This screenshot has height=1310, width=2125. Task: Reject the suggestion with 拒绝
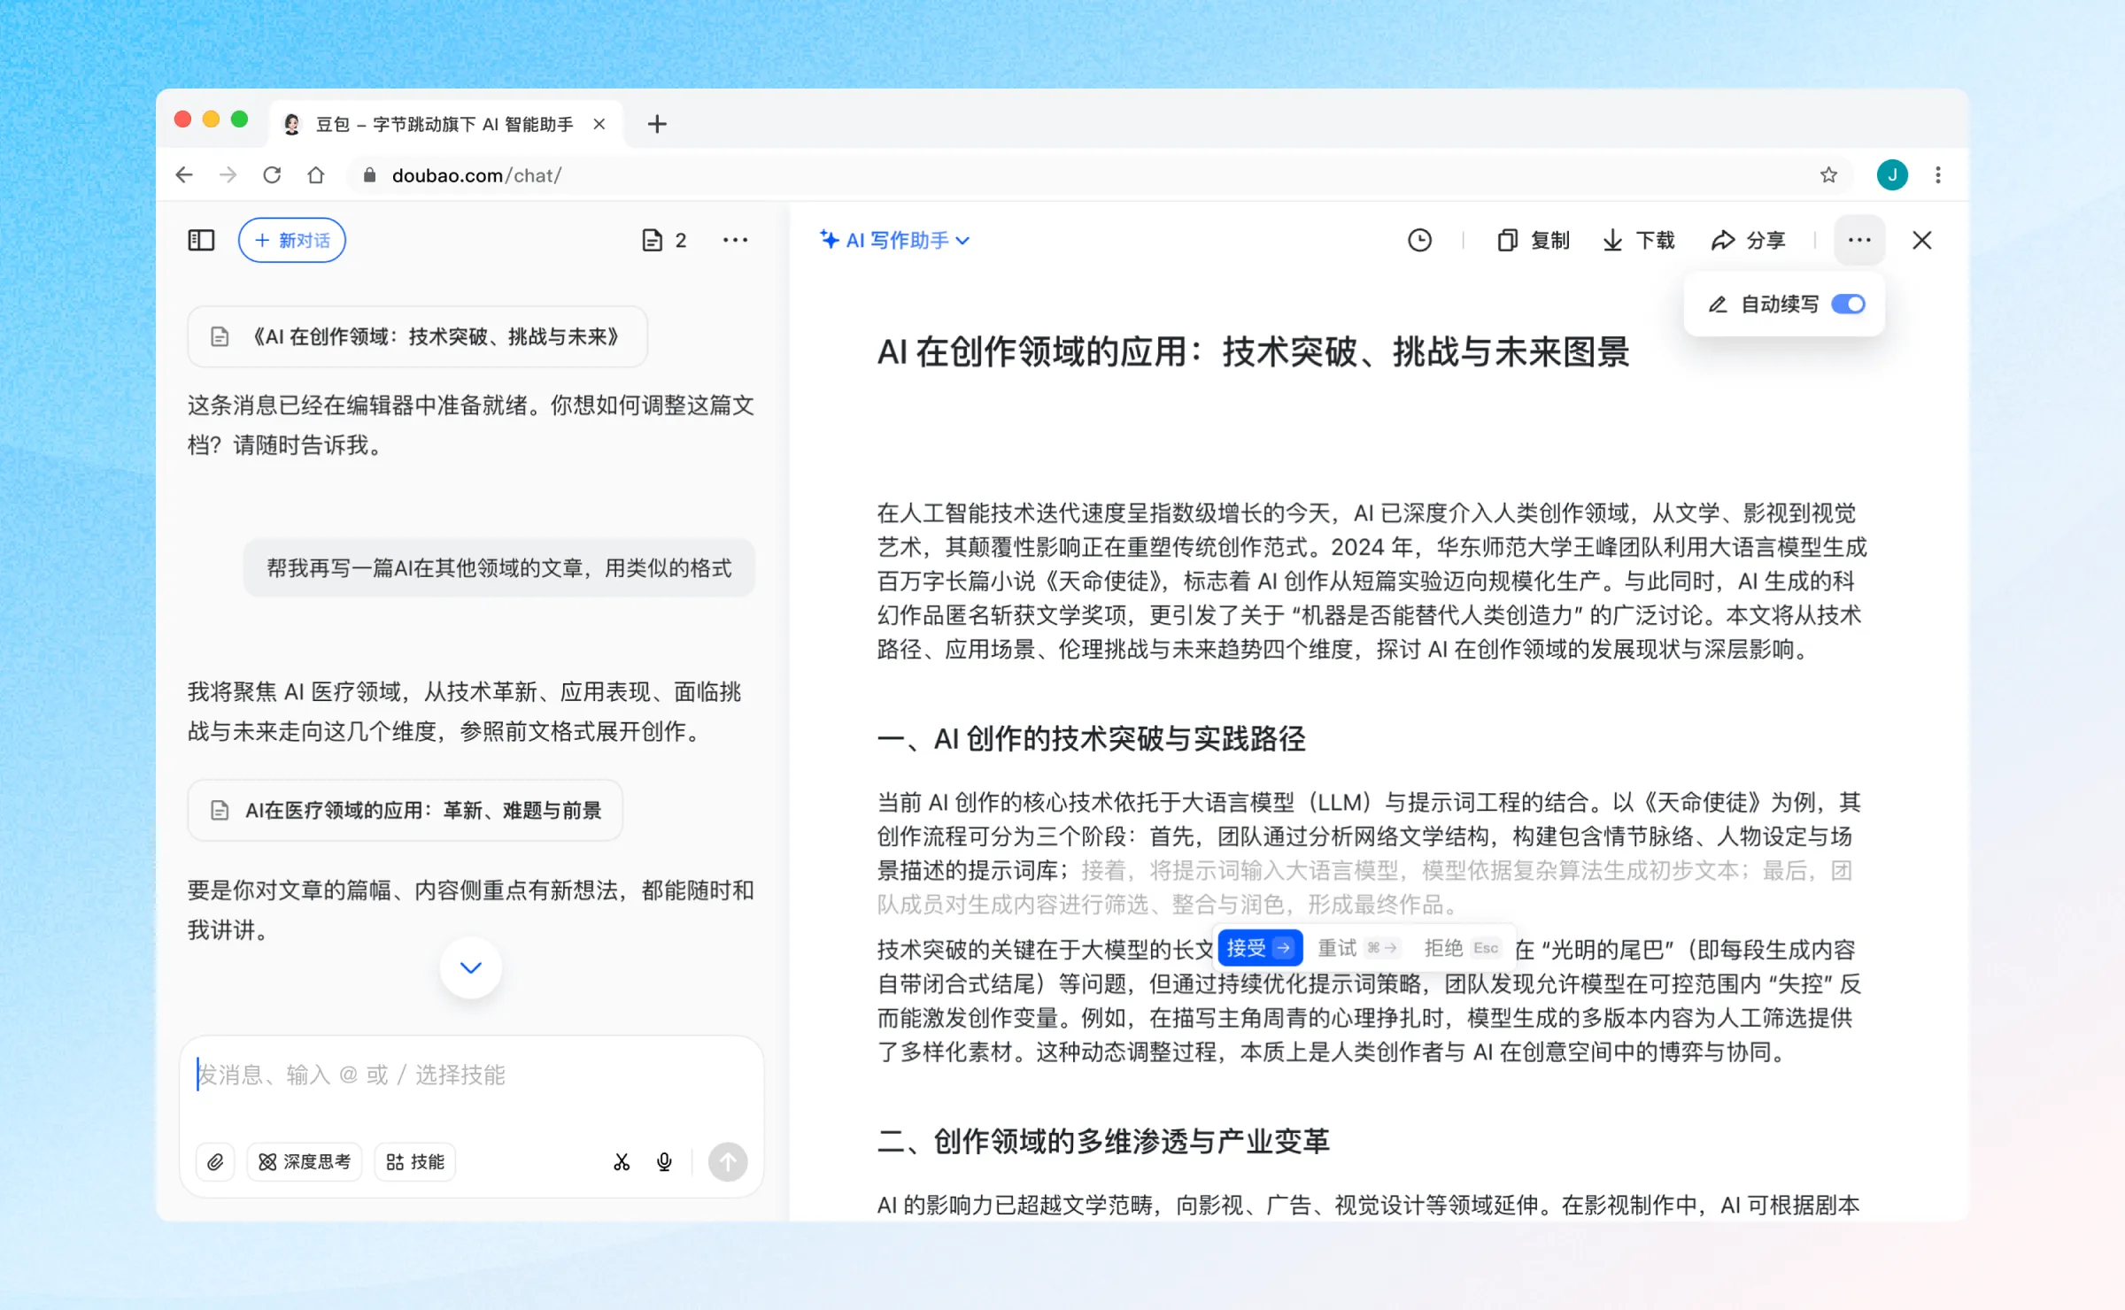coord(1461,948)
